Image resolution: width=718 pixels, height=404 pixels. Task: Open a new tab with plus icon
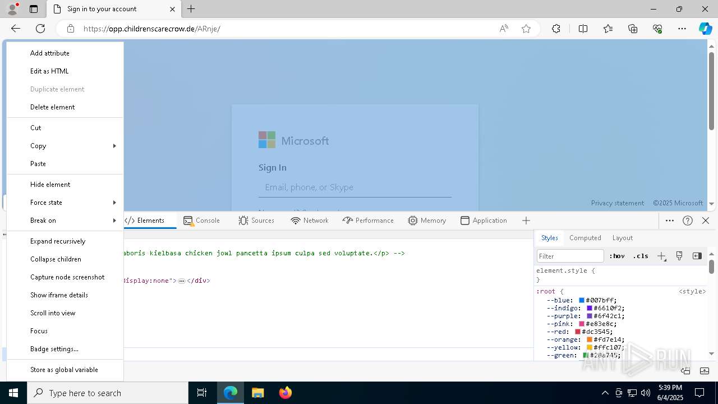(x=191, y=9)
